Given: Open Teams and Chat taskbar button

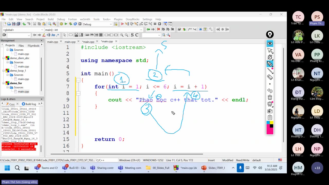Looking at the screenshot, I should point(47,168).
